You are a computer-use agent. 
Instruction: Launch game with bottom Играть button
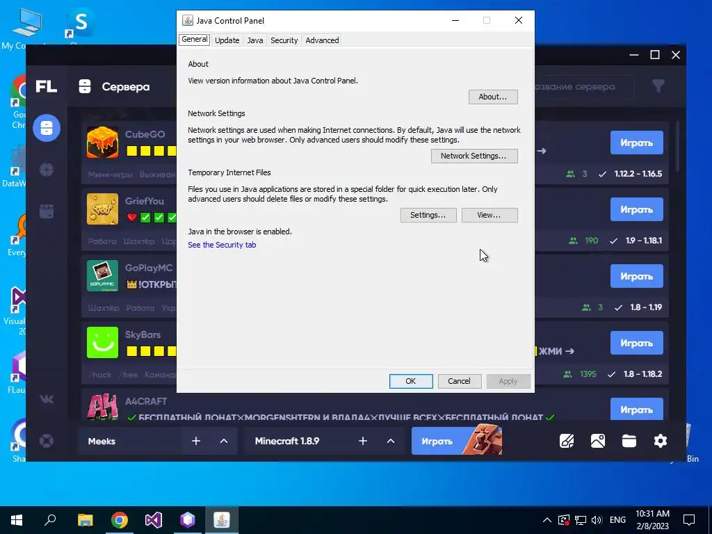click(x=457, y=441)
